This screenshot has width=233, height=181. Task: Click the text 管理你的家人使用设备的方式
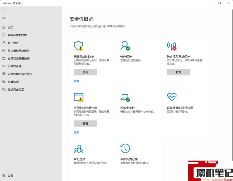[91, 163]
